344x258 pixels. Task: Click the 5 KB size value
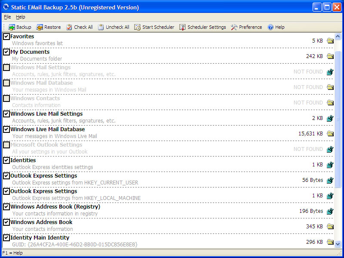(x=317, y=40)
